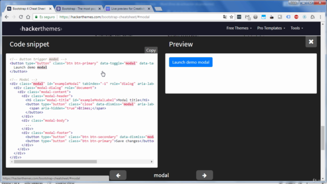327x184 pixels.
Task: Copy the code snippet
Action: click(151, 50)
